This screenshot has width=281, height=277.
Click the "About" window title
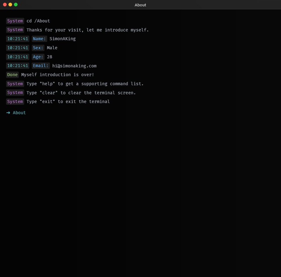pos(140,5)
